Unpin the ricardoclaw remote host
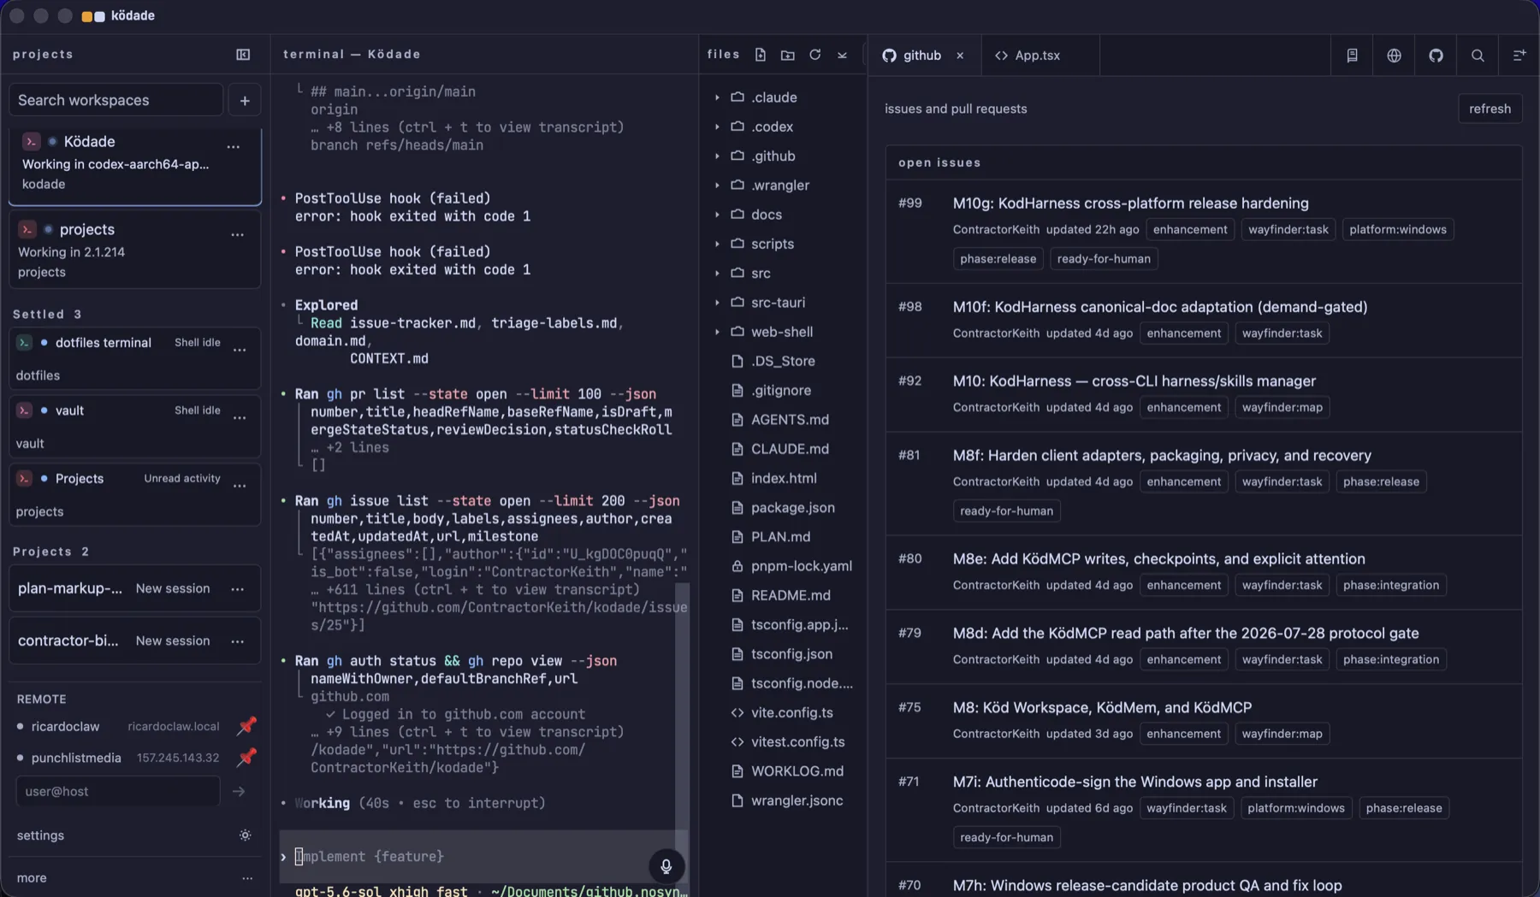This screenshot has width=1540, height=897. (246, 726)
